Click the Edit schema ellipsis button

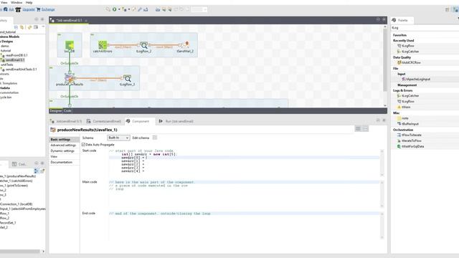coord(155,138)
